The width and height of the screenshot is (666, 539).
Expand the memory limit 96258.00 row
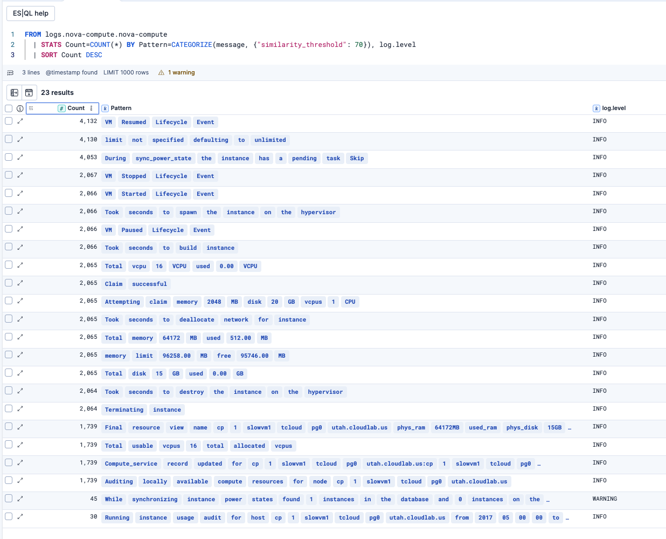tap(20, 354)
